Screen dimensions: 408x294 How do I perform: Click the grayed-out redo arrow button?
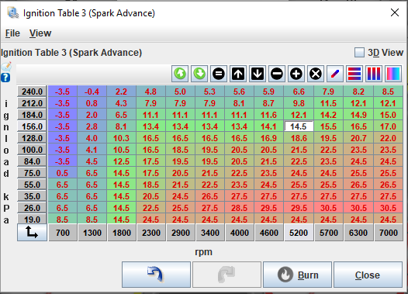tap(226, 275)
